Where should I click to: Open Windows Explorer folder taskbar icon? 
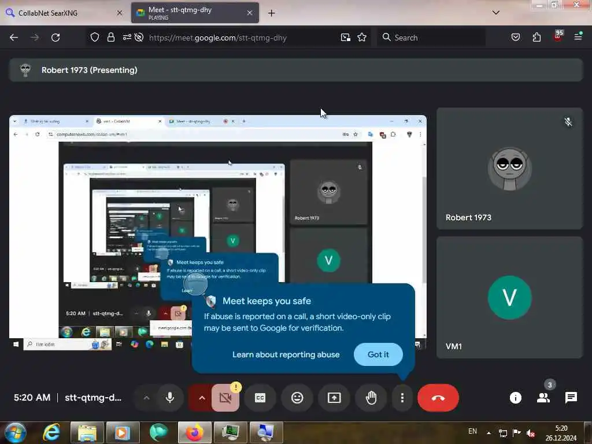pos(87,432)
